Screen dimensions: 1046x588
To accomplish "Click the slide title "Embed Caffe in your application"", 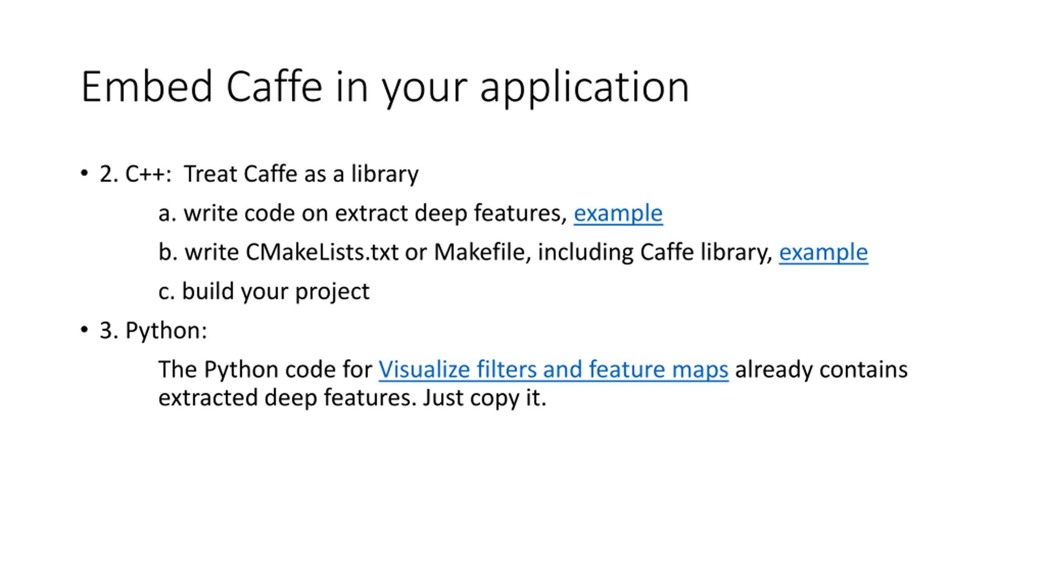I will click(x=385, y=87).
